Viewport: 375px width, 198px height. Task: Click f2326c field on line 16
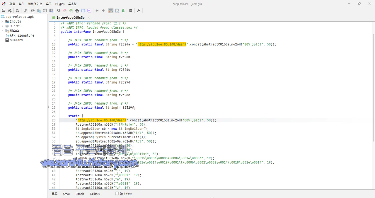pyautogui.click(x=124, y=70)
